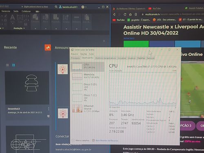This screenshot has width=204, height=153.
Task: Click the 30/04/2022 date link on the page
Action: [129, 38]
